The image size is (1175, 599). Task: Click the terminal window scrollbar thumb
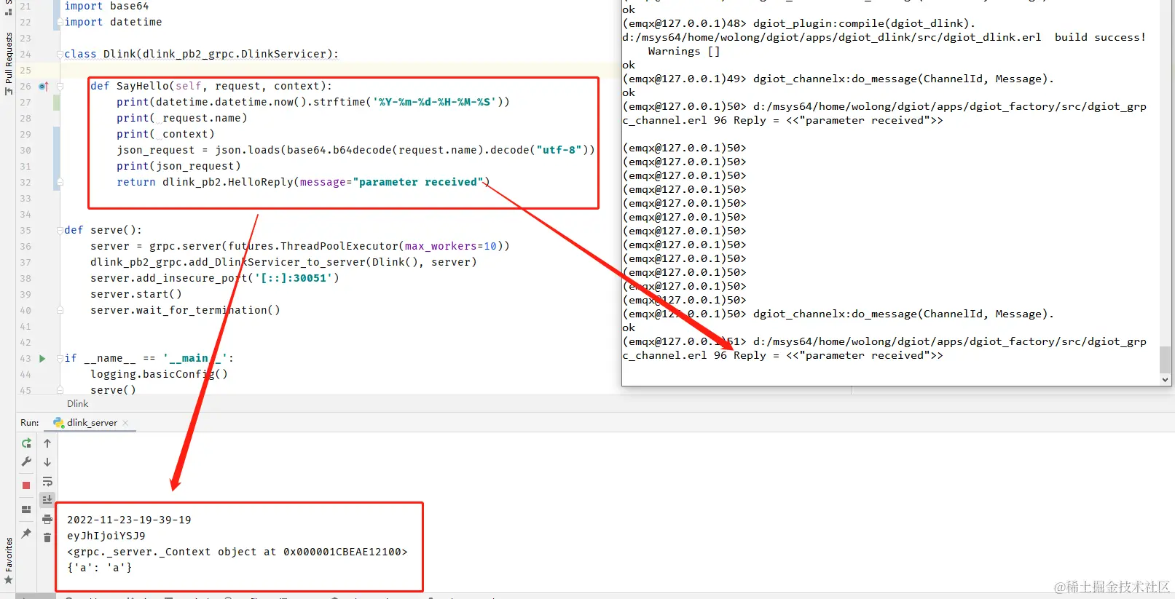[x=1166, y=360]
